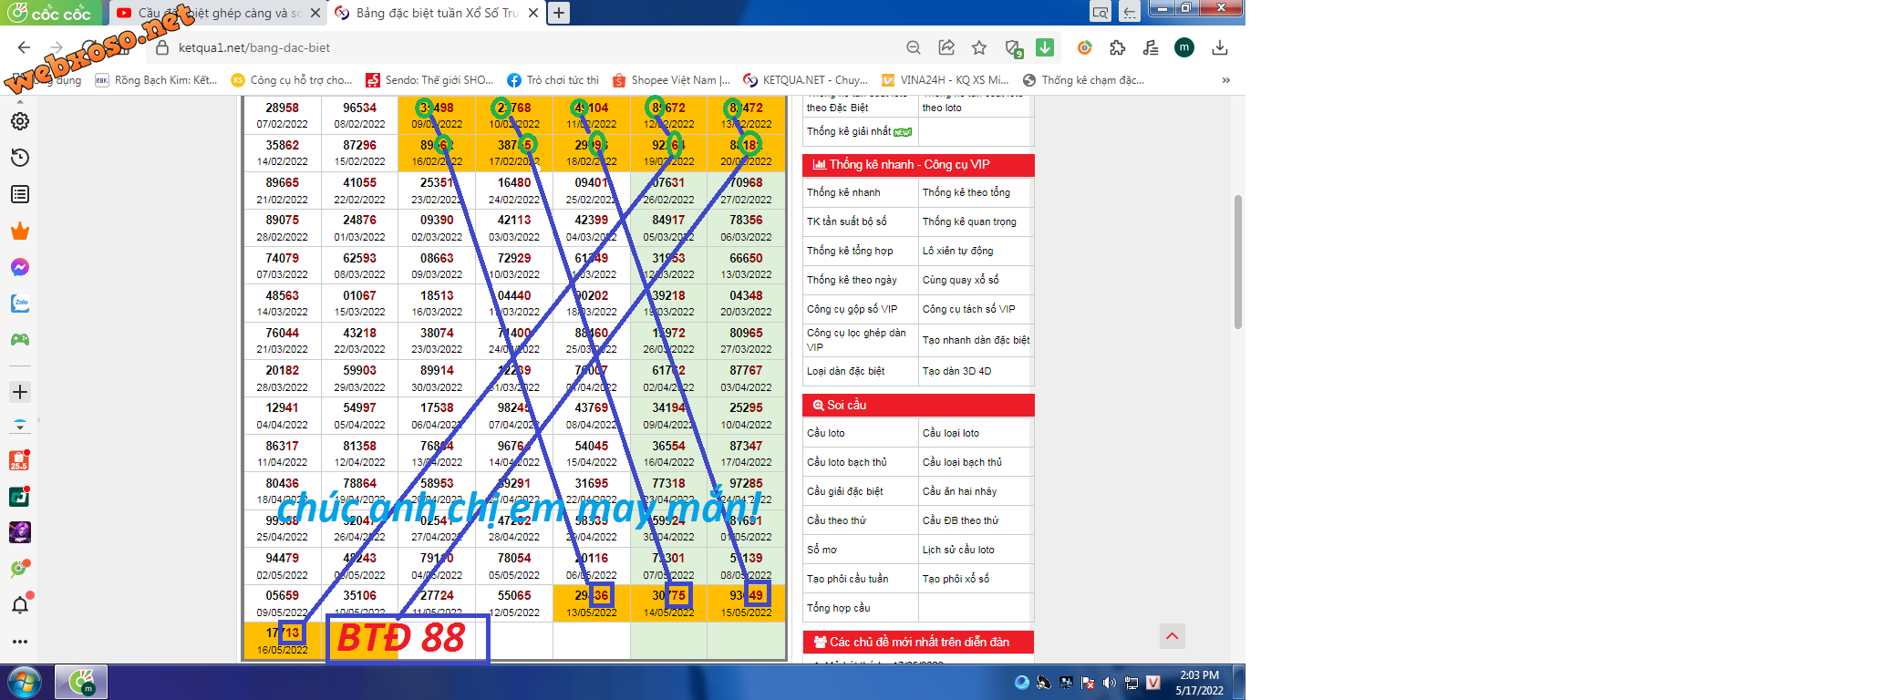Click the result cell 28958 dated 07/02/2022

coord(283,115)
